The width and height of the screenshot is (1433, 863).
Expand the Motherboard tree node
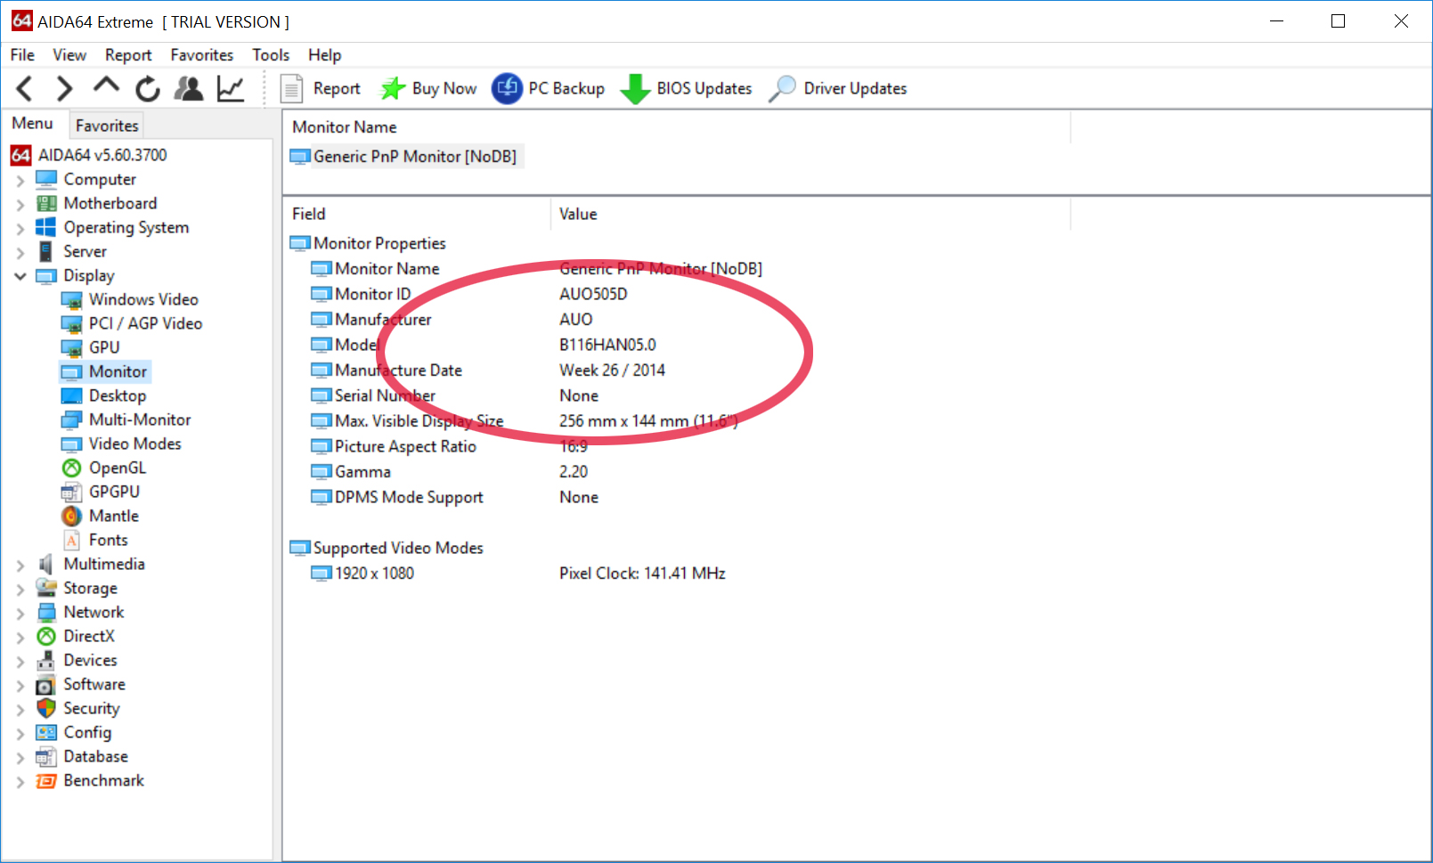click(20, 204)
